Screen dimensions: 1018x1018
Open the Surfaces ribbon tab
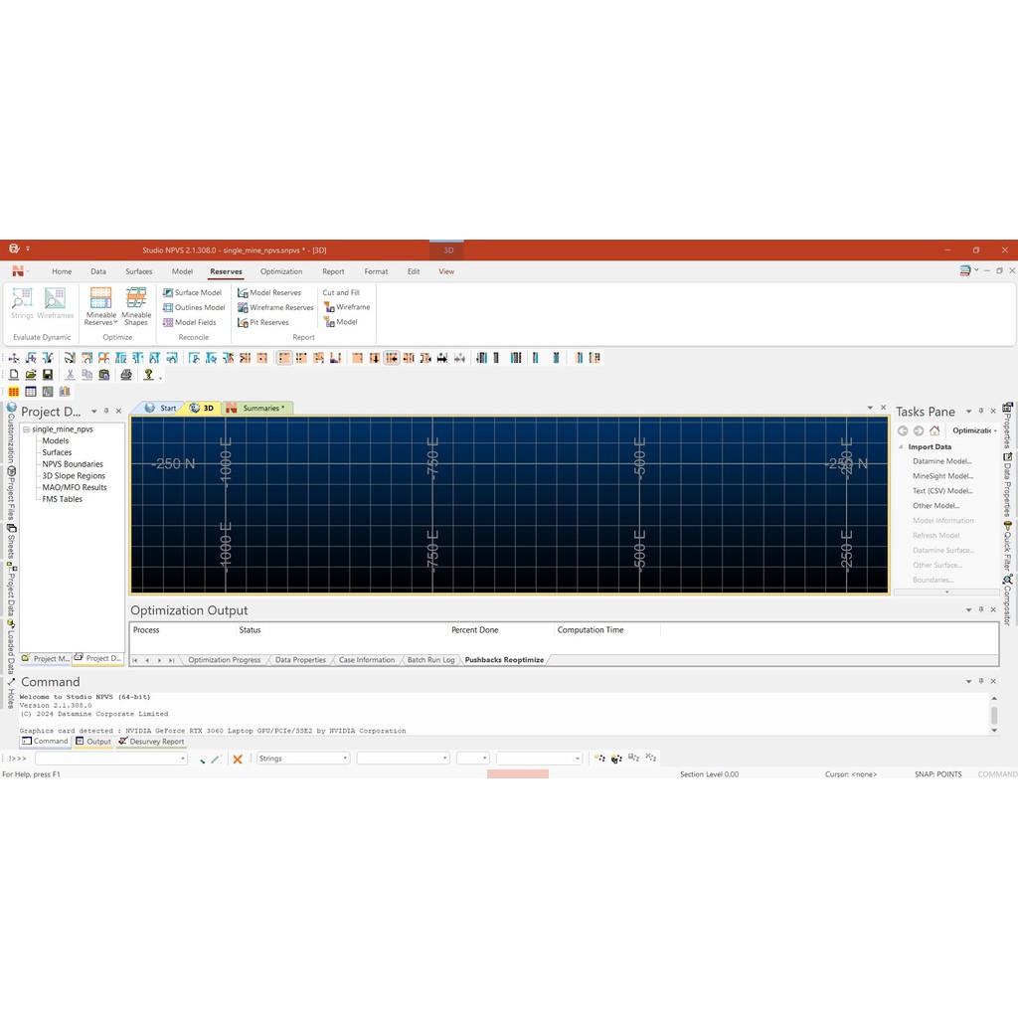click(139, 271)
